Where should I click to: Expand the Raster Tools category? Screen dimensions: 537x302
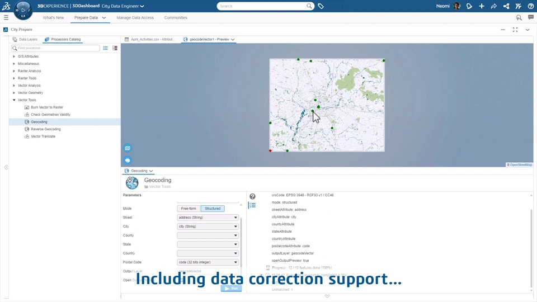tap(14, 78)
